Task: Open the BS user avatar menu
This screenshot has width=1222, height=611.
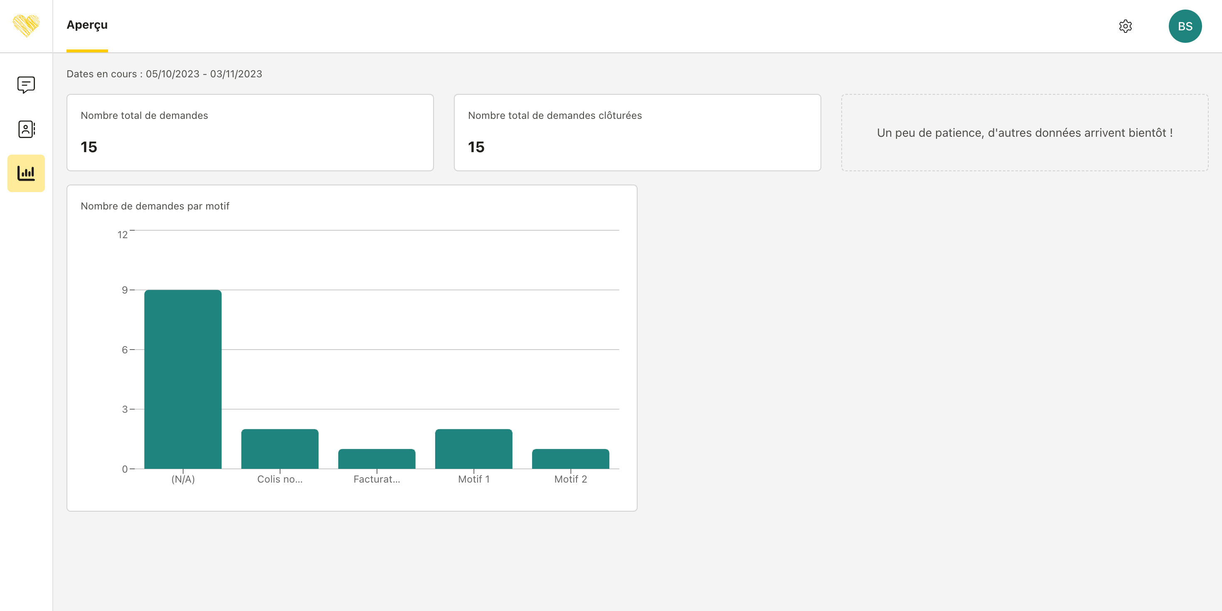Action: [1185, 26]
